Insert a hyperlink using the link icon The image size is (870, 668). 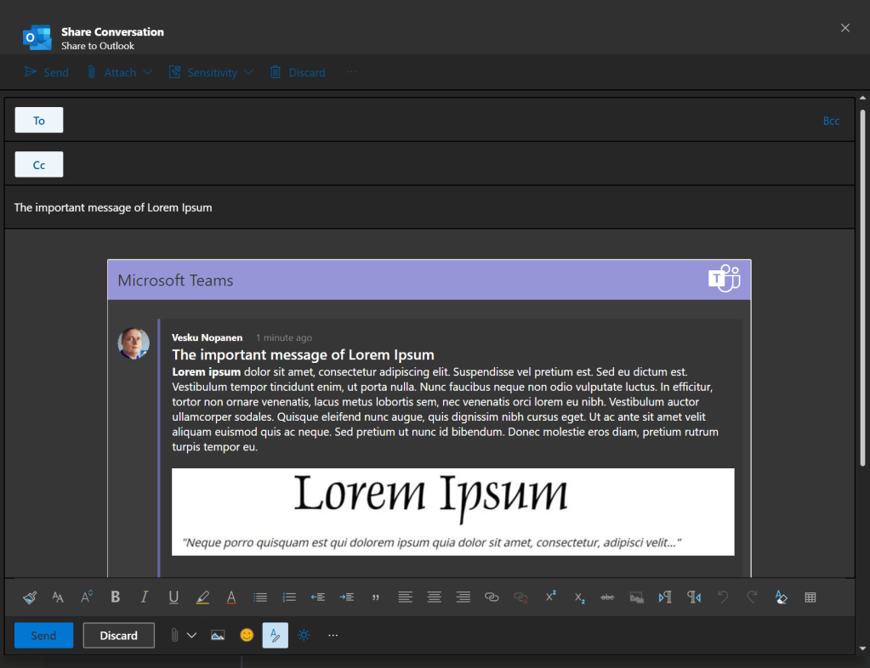coord(492,597)
